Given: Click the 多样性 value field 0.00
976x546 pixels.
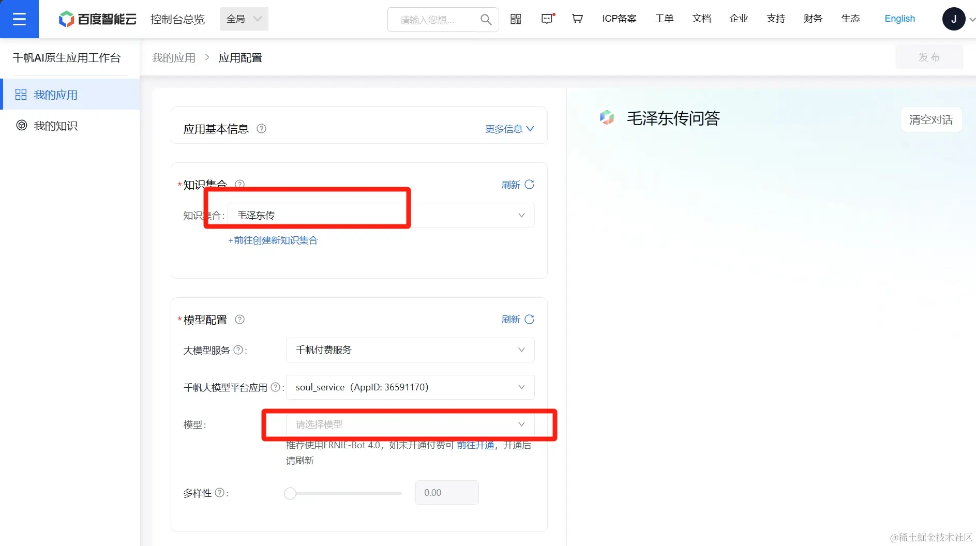Looking at the screenshot, I should coord(447,493).
